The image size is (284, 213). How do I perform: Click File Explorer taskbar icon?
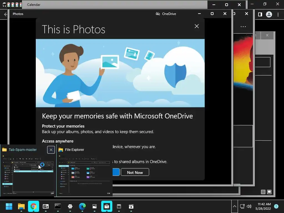click(x=21, y=206)
